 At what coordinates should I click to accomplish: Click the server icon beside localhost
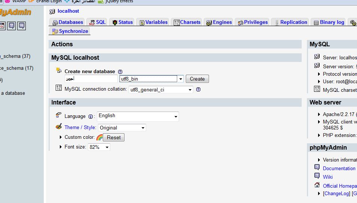(x=52, y=11)
